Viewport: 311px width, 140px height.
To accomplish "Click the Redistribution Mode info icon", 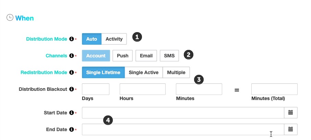I will 71,72.
